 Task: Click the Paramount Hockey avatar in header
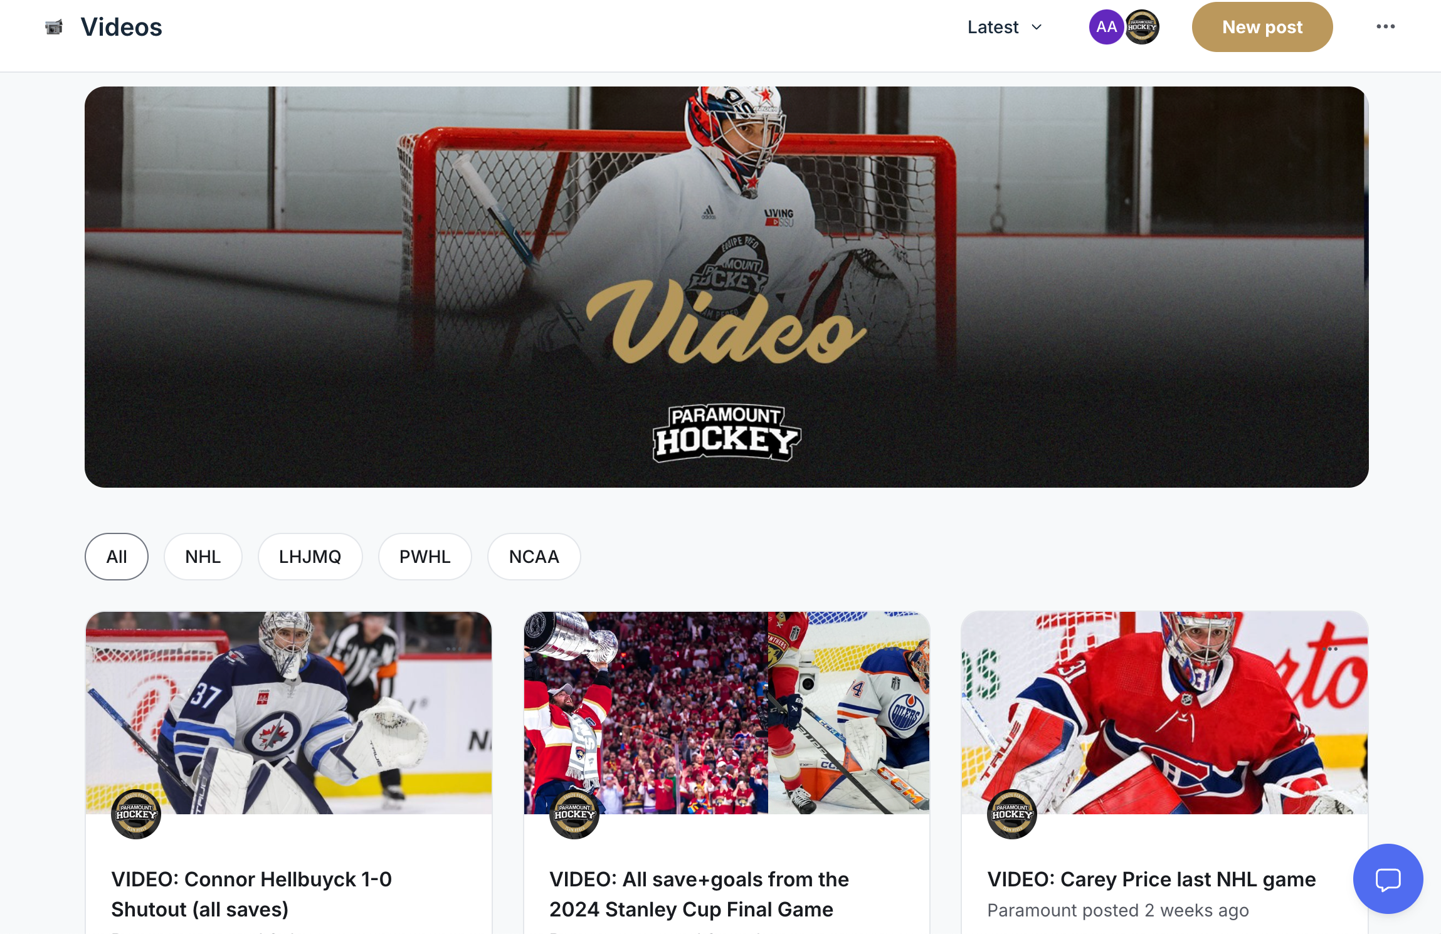pyautogui.click(x=1142, y=27)
